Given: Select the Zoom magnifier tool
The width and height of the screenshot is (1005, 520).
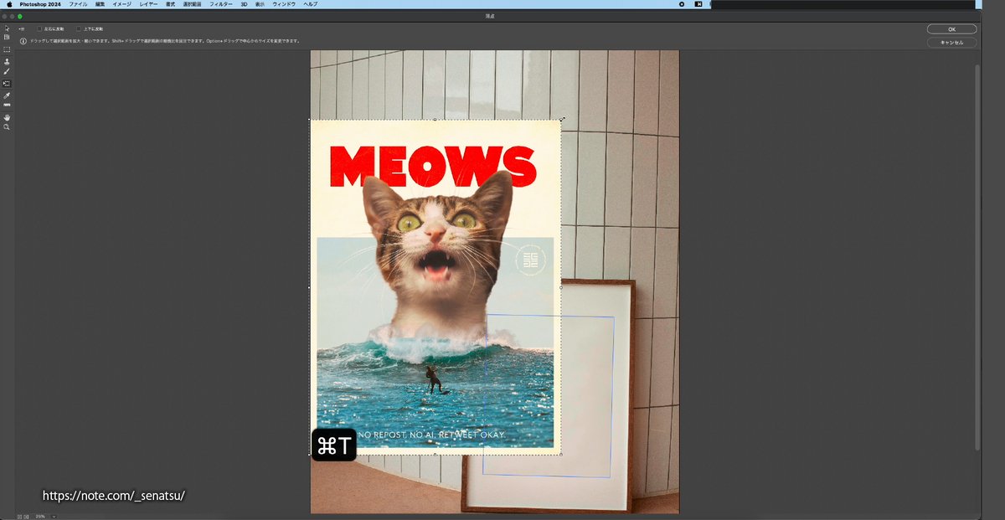Looking at the screenshot, I should (7, 127).
